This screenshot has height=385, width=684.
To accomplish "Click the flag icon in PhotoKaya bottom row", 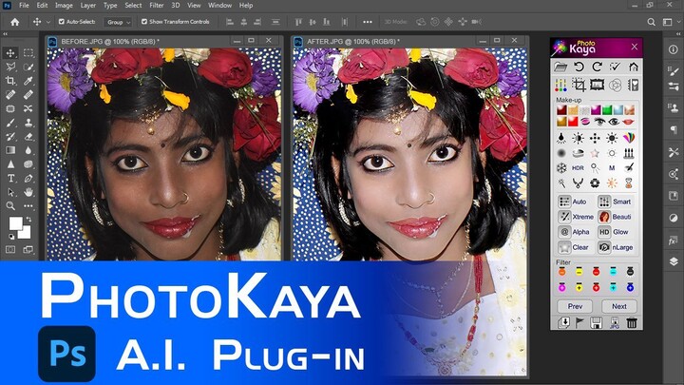I will (579, 322).
